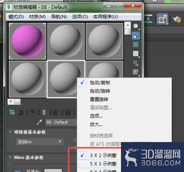The height and width of the screenshot is (172, 184).
Task: Click the sample slots scroll-up arrow
Action: (128, 25)
